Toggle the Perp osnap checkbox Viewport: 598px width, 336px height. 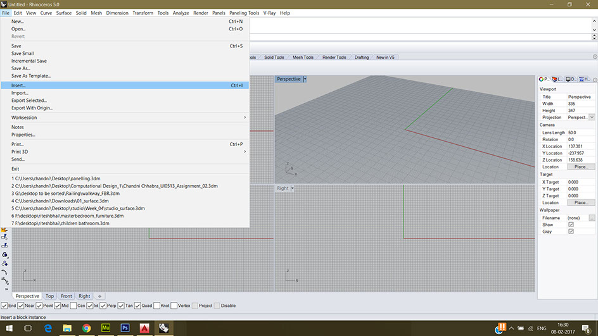coord(103,306)
